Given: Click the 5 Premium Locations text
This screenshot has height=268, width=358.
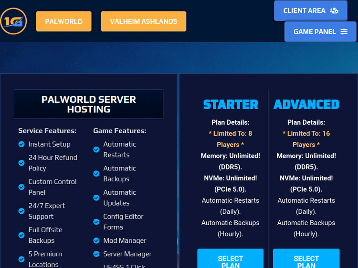Looking at the screenshot, I should click(45, 259).
